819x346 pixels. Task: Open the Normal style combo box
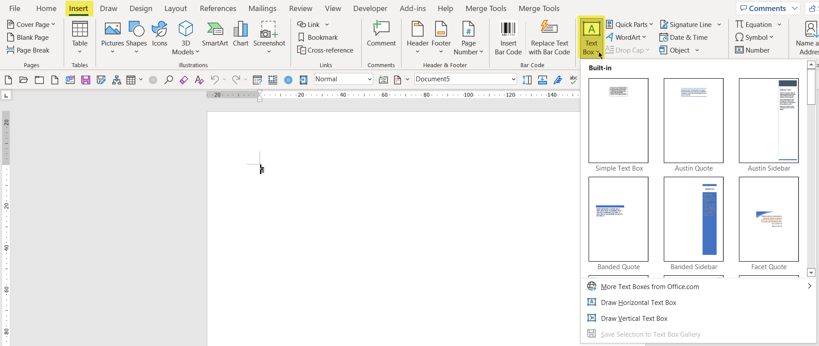(x=344, y=79)
